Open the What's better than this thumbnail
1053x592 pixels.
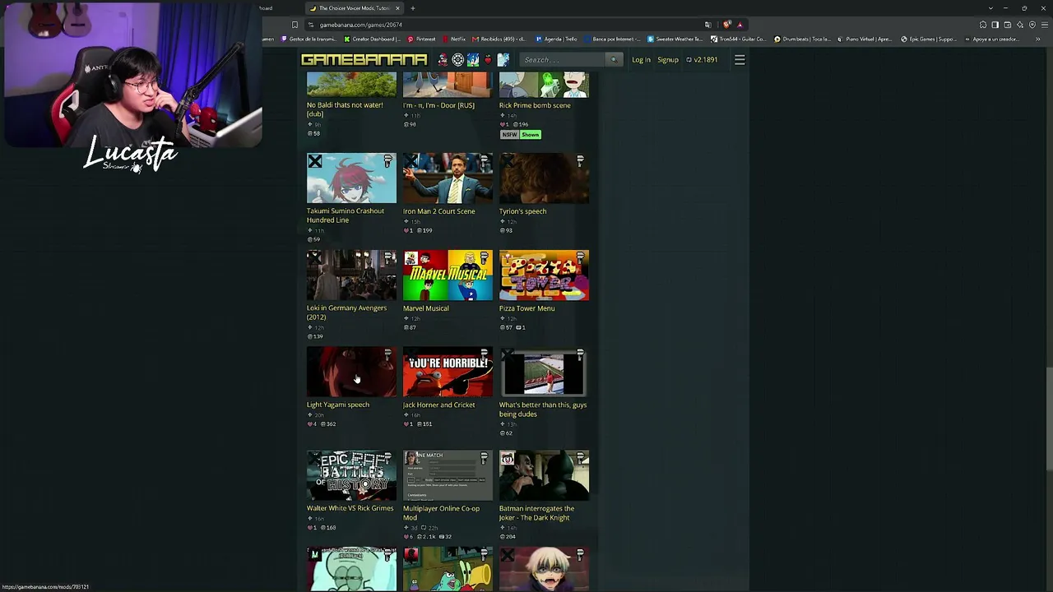tap(544, 372)
